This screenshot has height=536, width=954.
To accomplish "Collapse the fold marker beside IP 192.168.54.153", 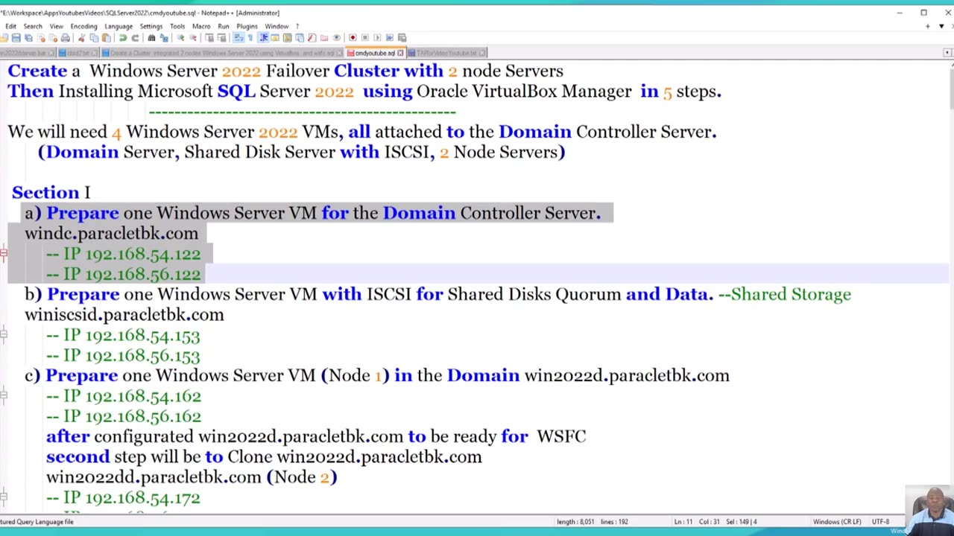I will tap(4, 335).
